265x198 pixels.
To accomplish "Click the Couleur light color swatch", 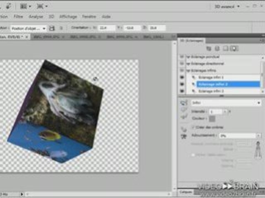I will point(212,119).
